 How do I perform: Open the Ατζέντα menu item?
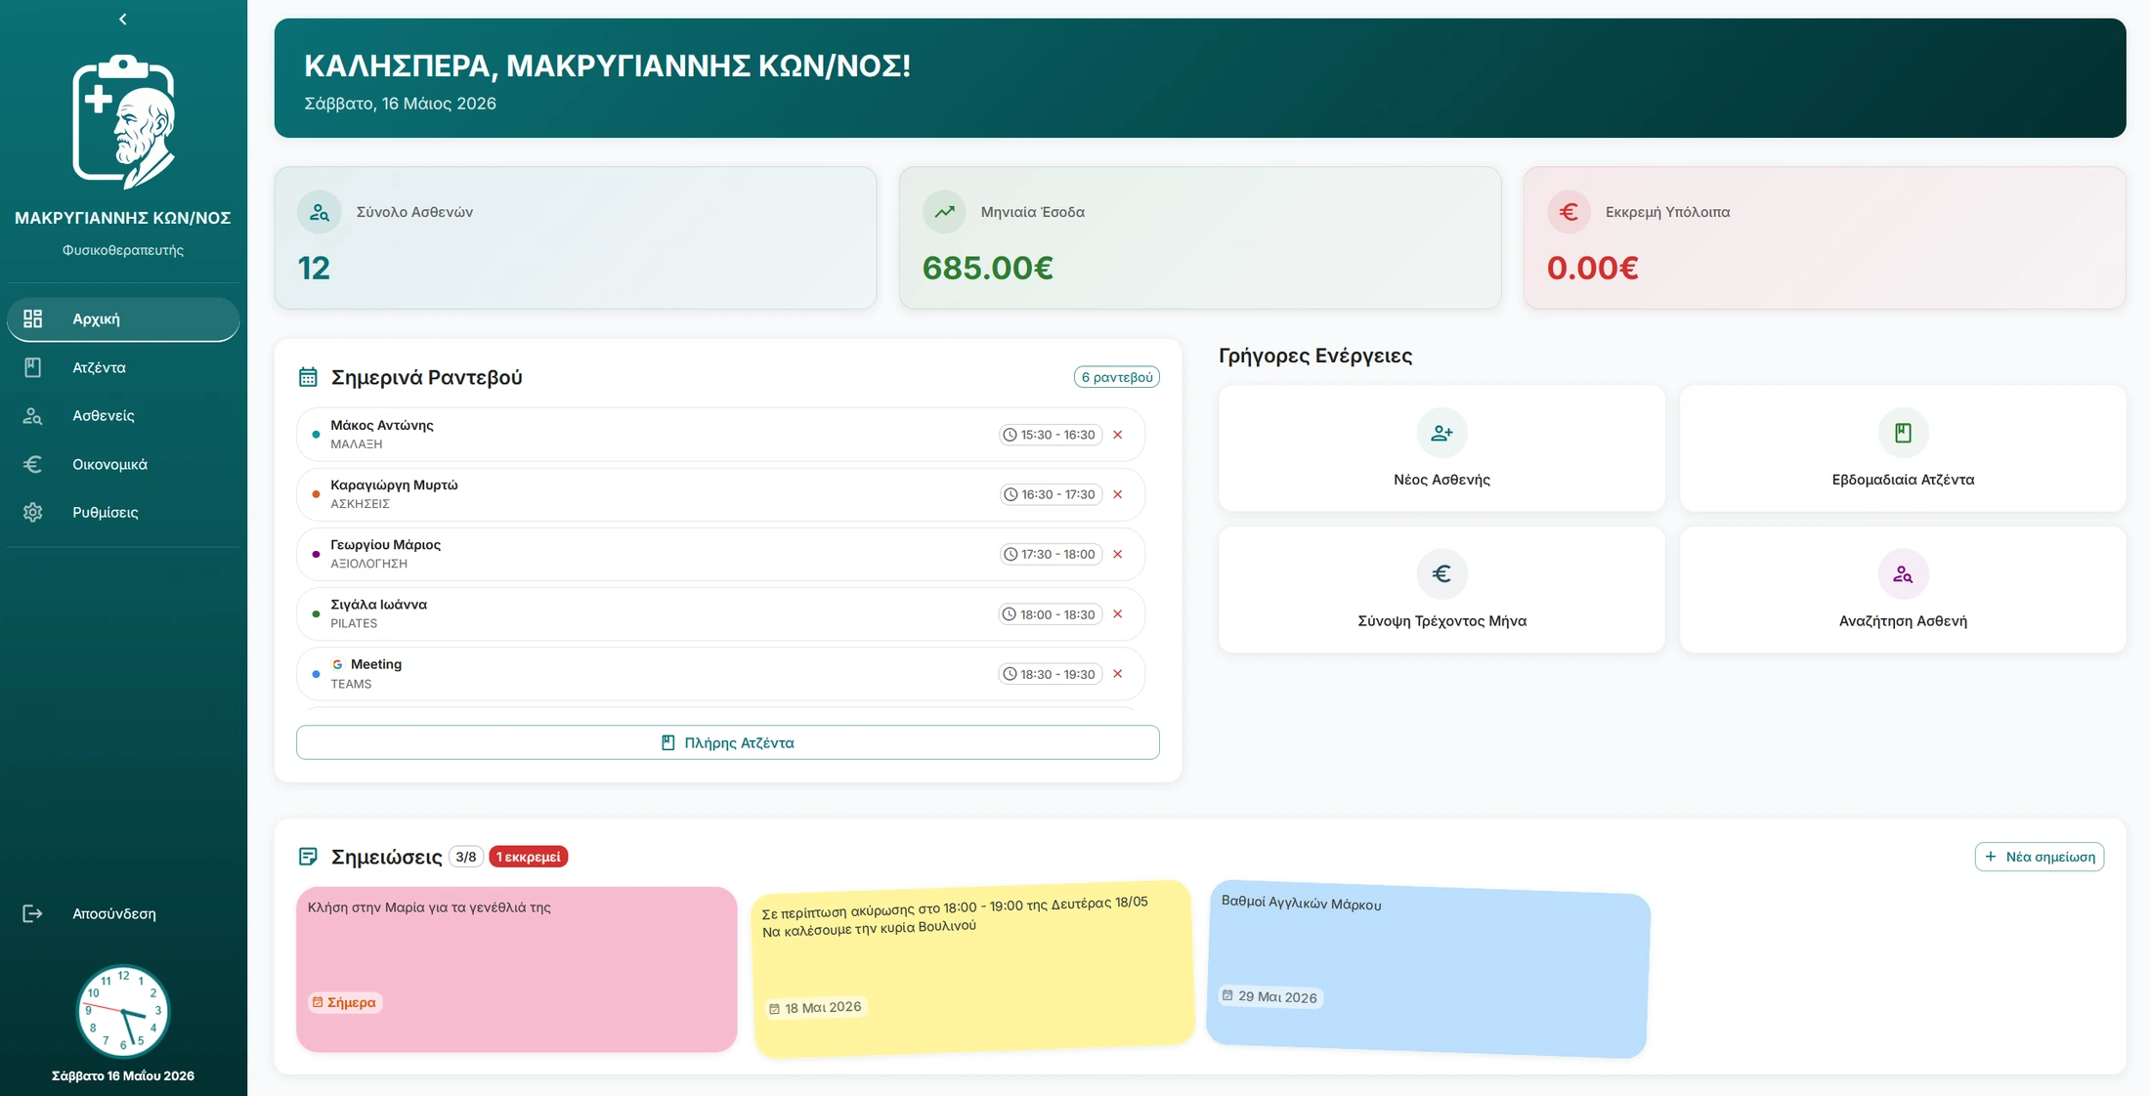click(x=123, y=367)
